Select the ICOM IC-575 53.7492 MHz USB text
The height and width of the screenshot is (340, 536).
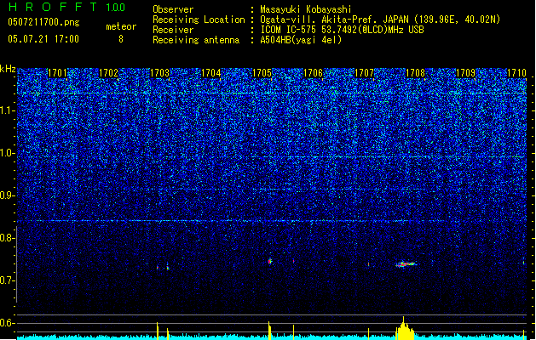click(342, 30)
